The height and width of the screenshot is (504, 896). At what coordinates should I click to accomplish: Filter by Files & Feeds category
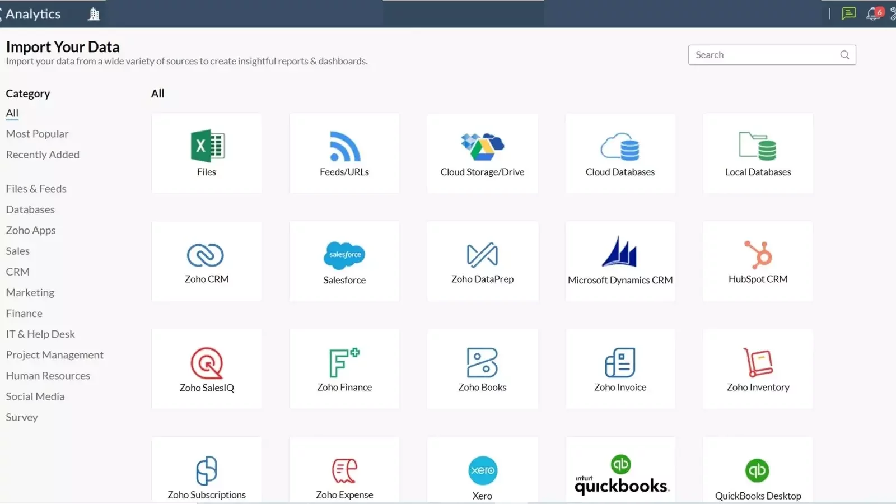[36, 189]
